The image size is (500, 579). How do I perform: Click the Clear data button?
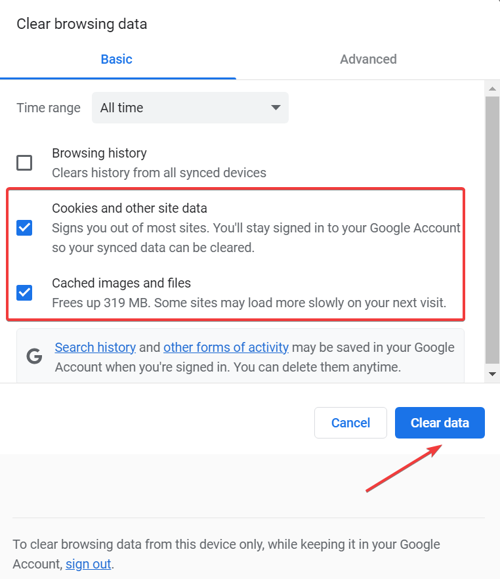[440, 423]
